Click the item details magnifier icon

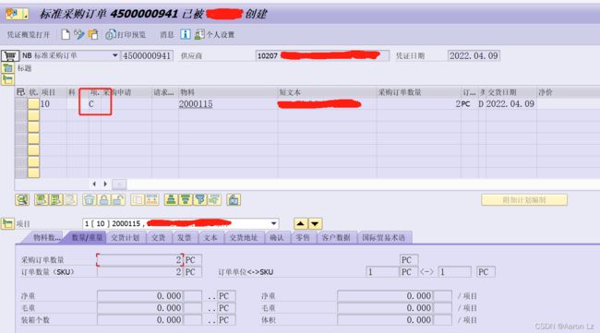click(22, 199)
